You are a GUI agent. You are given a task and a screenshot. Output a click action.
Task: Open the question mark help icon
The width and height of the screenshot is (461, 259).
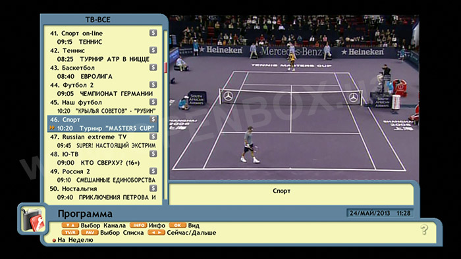click(424, 229)
